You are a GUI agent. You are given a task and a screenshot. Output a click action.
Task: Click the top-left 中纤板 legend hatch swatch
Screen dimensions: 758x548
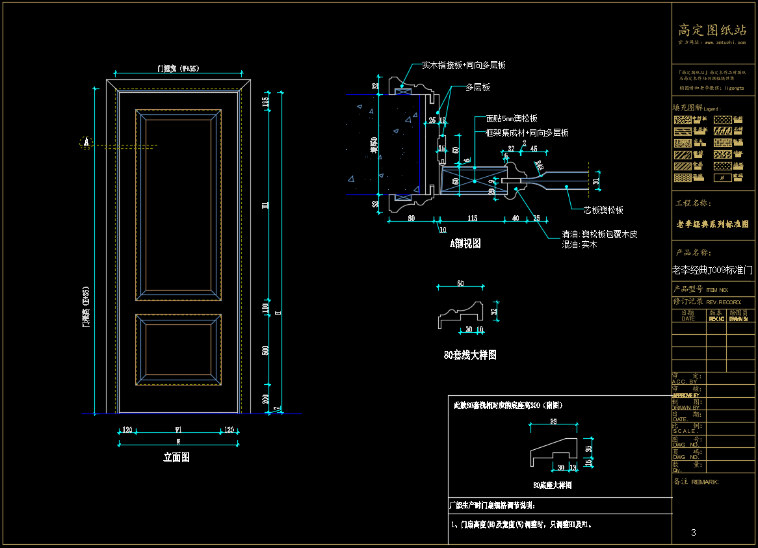coord(681,120)
